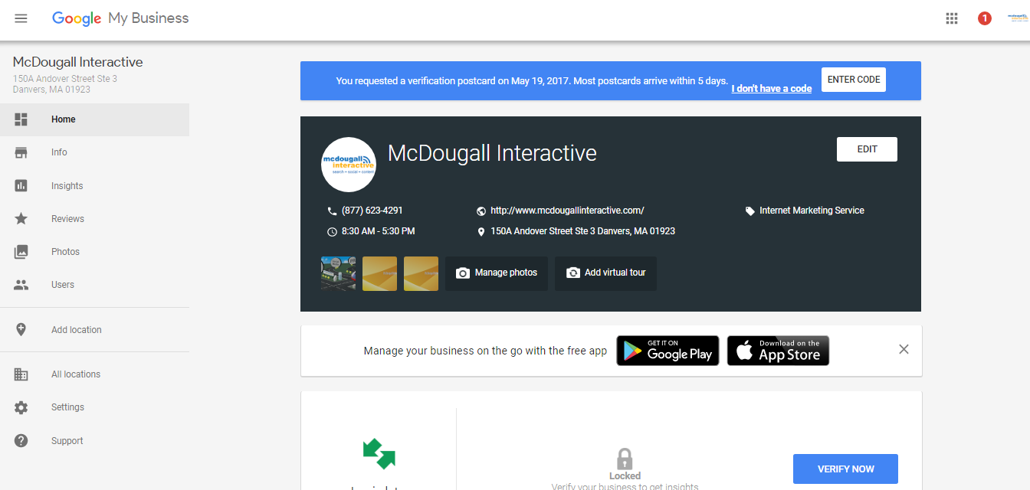Open the Reviews section
The image size is (1030, 490).
click(94, 219)
